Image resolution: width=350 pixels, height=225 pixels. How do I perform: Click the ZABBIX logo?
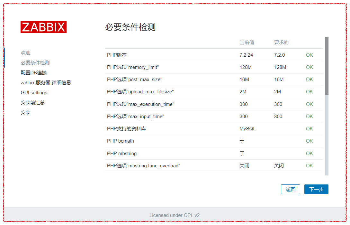coord(43,27)
